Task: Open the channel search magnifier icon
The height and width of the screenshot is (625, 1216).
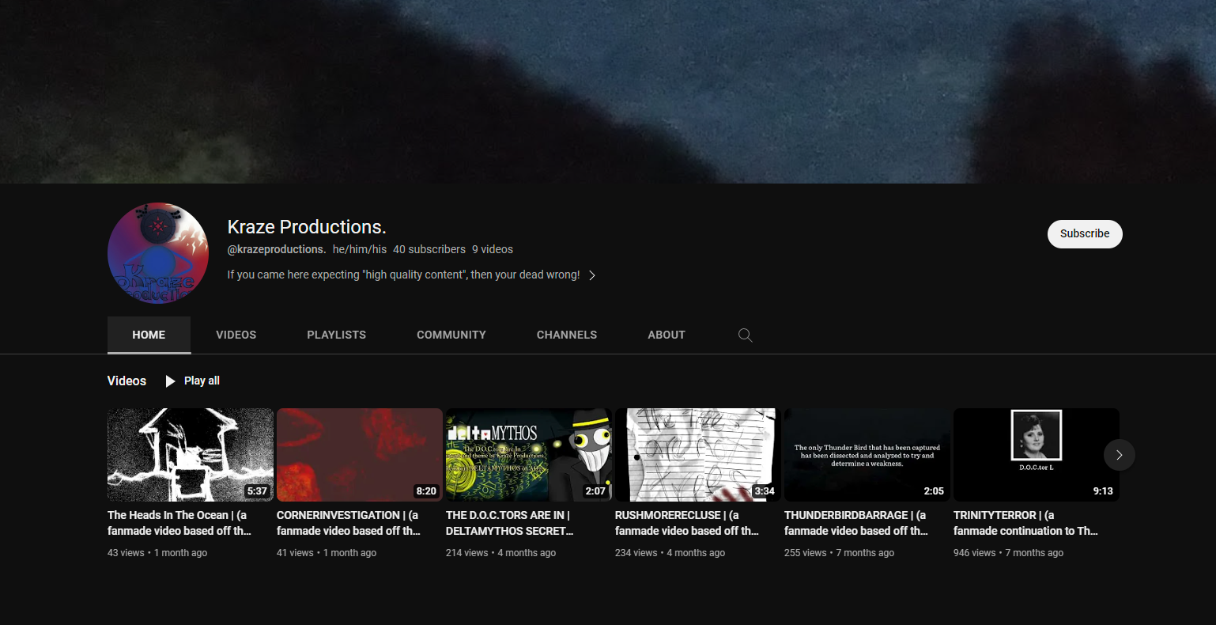Action: pyautogui.click(x=745, y=335)
